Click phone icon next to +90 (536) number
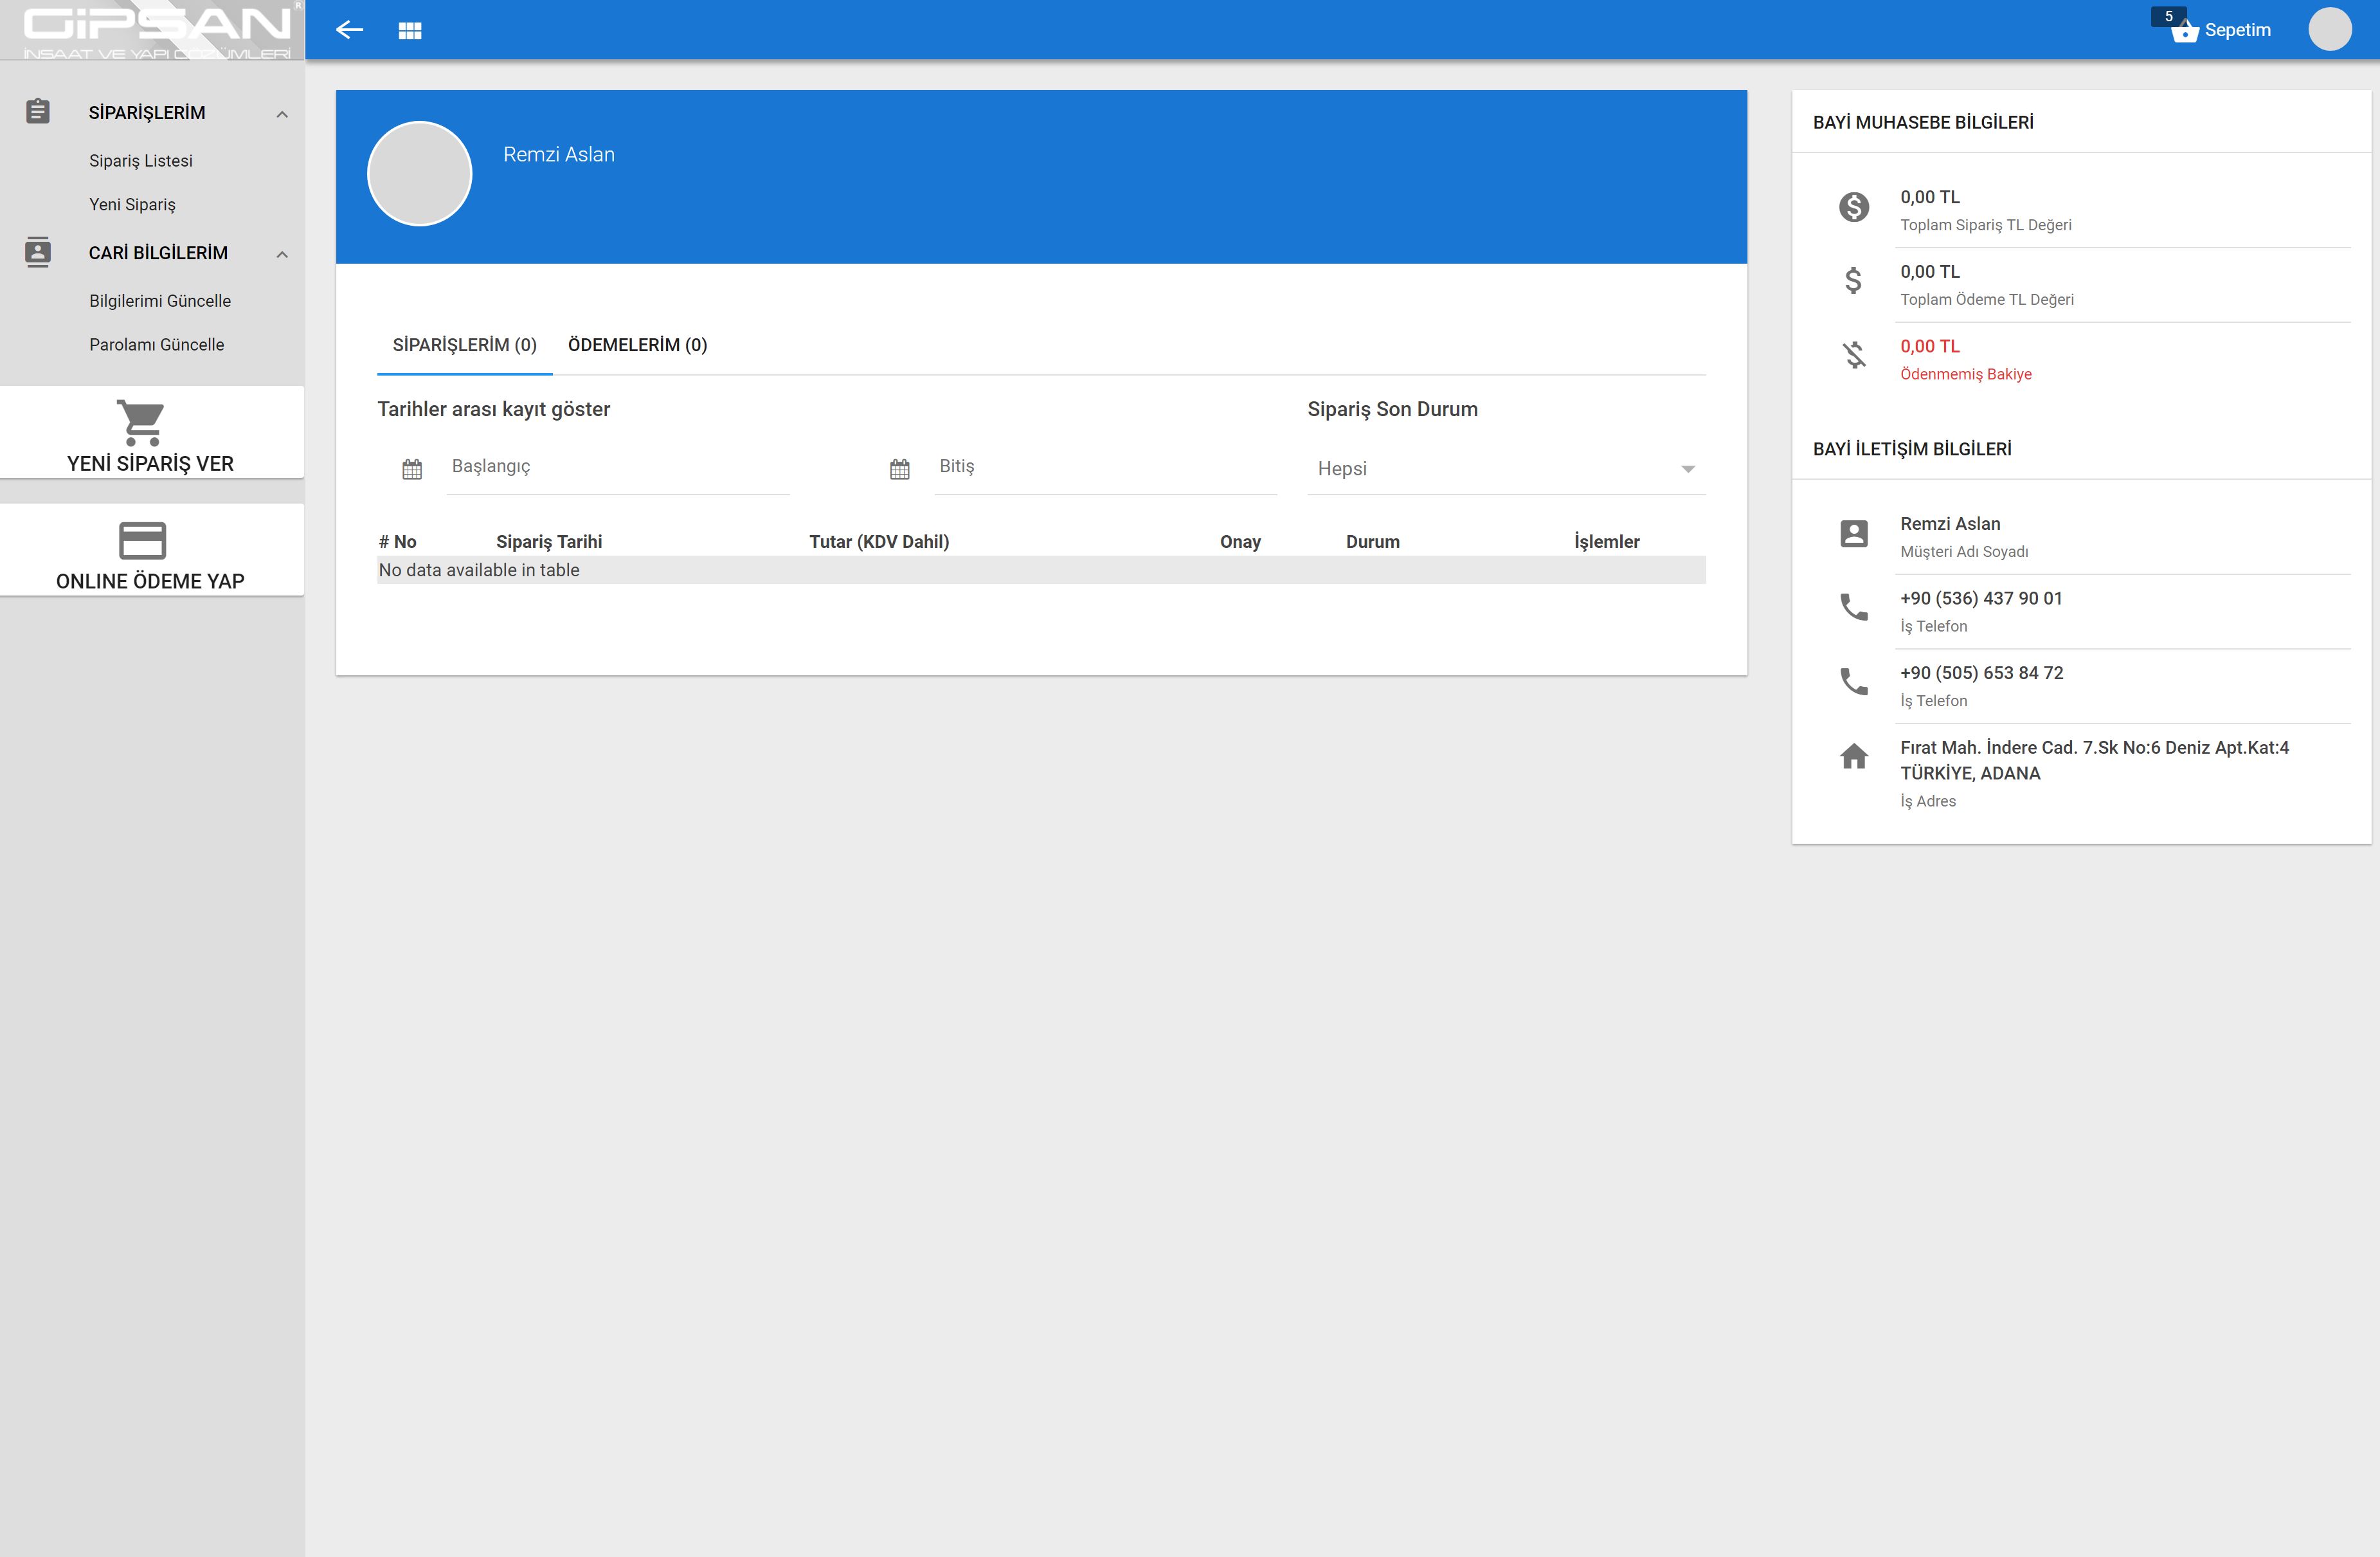 pyautogui.click(x=1854, y=606)
